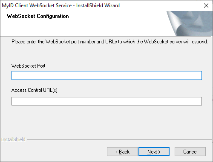
Task: Go to the previous step with Back
Action: pyautogui.click(x=122, y=152)
